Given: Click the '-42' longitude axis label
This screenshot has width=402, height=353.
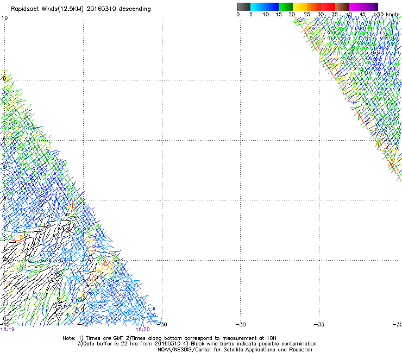Looking at the screenshot, I should point(83,324).
